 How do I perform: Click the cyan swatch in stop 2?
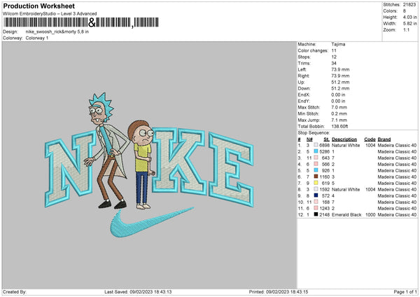[x=317, y=151]
